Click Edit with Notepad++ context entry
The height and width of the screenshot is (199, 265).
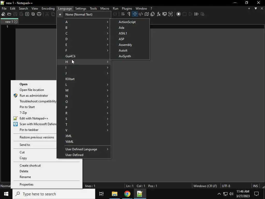point(34,118)
